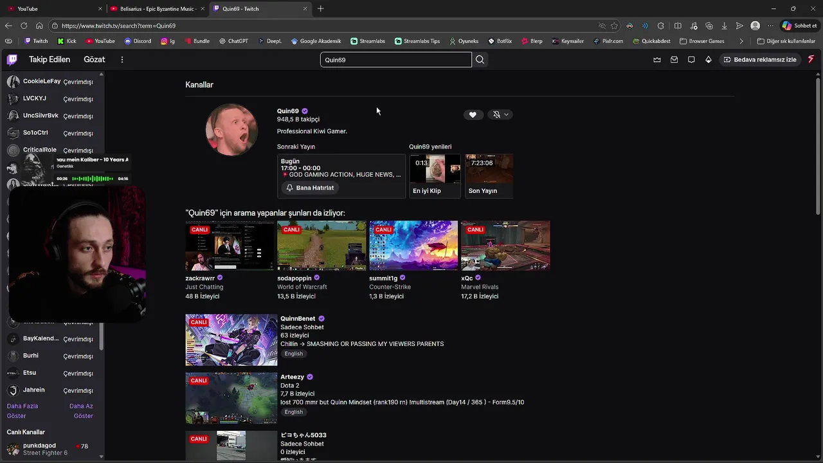The width and height of the screenshot is (823, 463).
Task: Open punkdagod live channel in sidebar
Action: tap(51, 449)
